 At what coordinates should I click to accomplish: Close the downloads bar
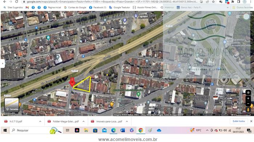pyautogui.click(x=251, y=121)
